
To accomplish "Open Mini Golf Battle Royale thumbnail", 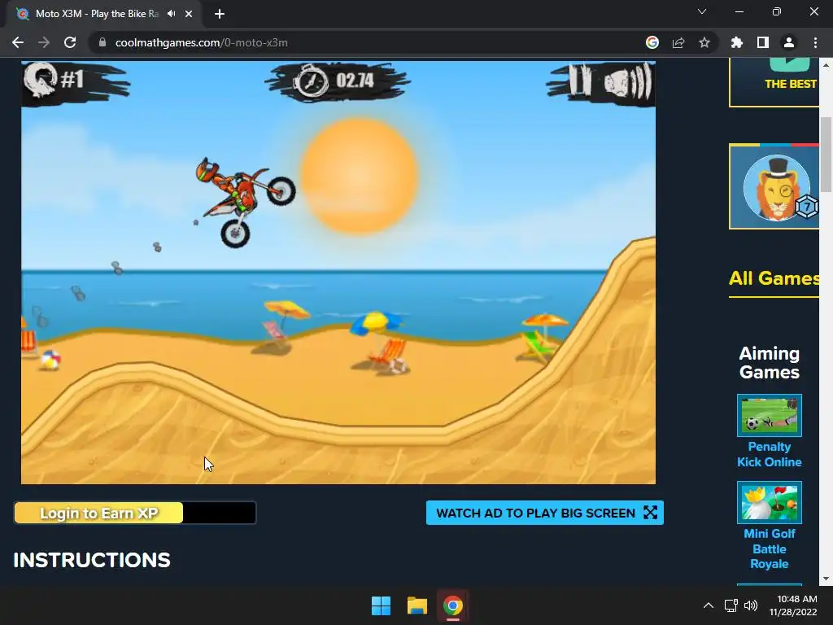I will [770, 502].
